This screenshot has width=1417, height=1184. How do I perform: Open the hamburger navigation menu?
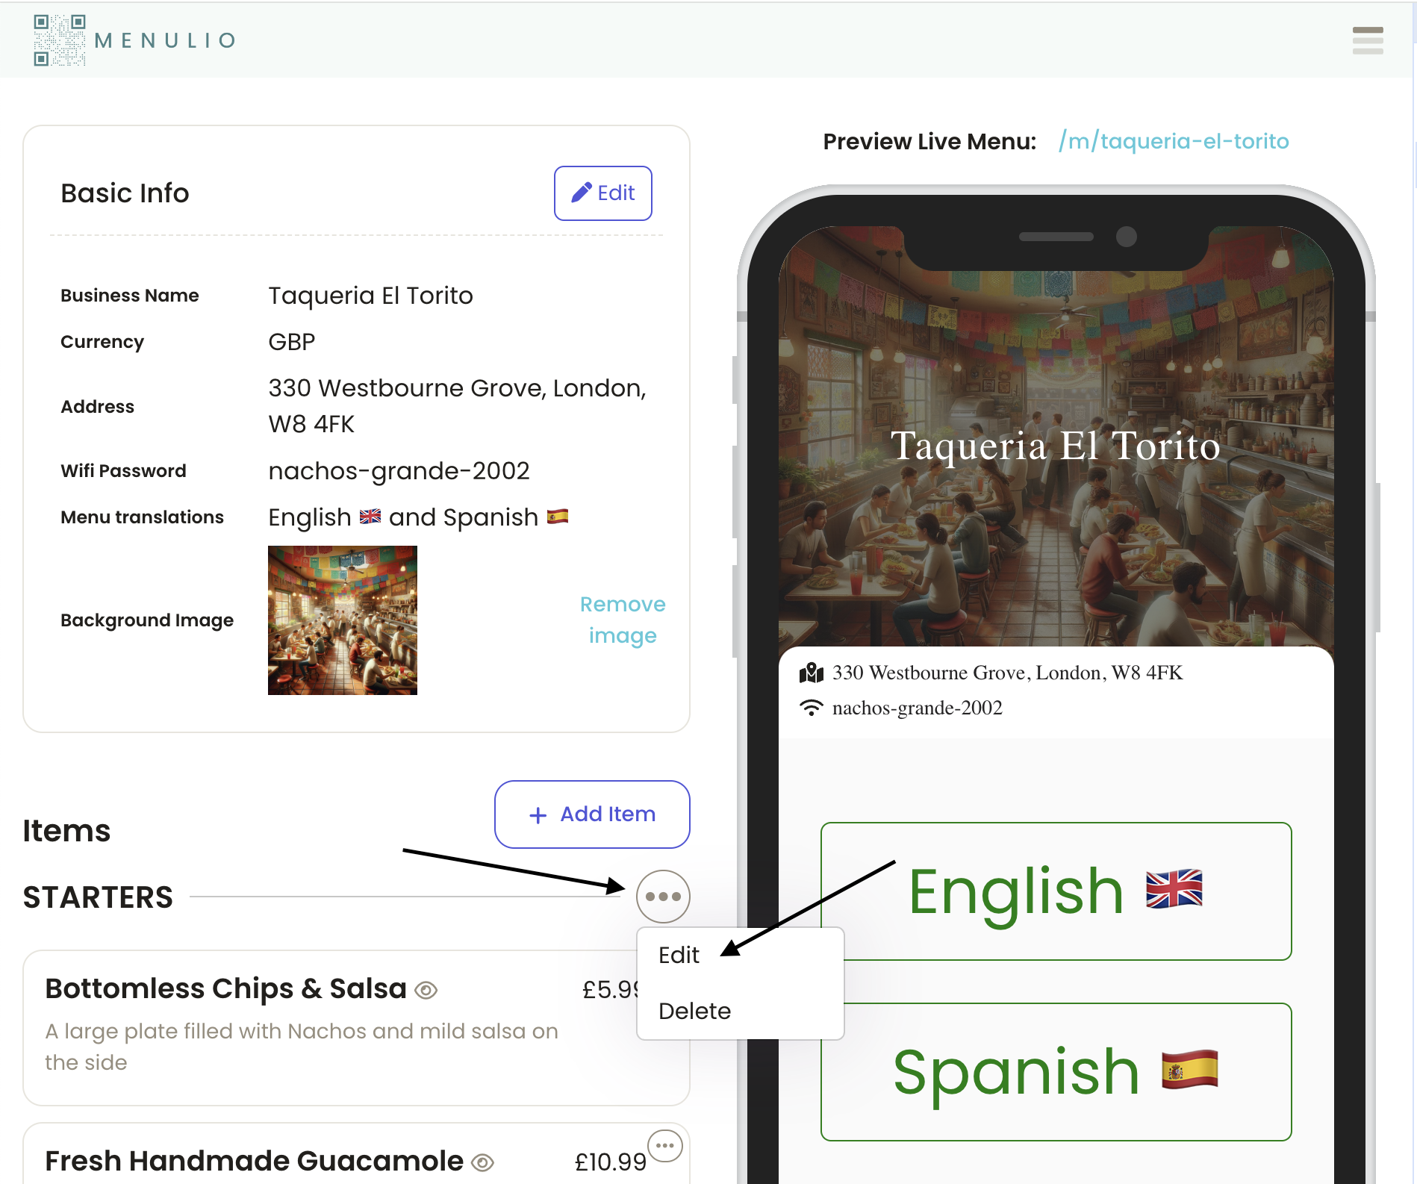[1368, 40]
